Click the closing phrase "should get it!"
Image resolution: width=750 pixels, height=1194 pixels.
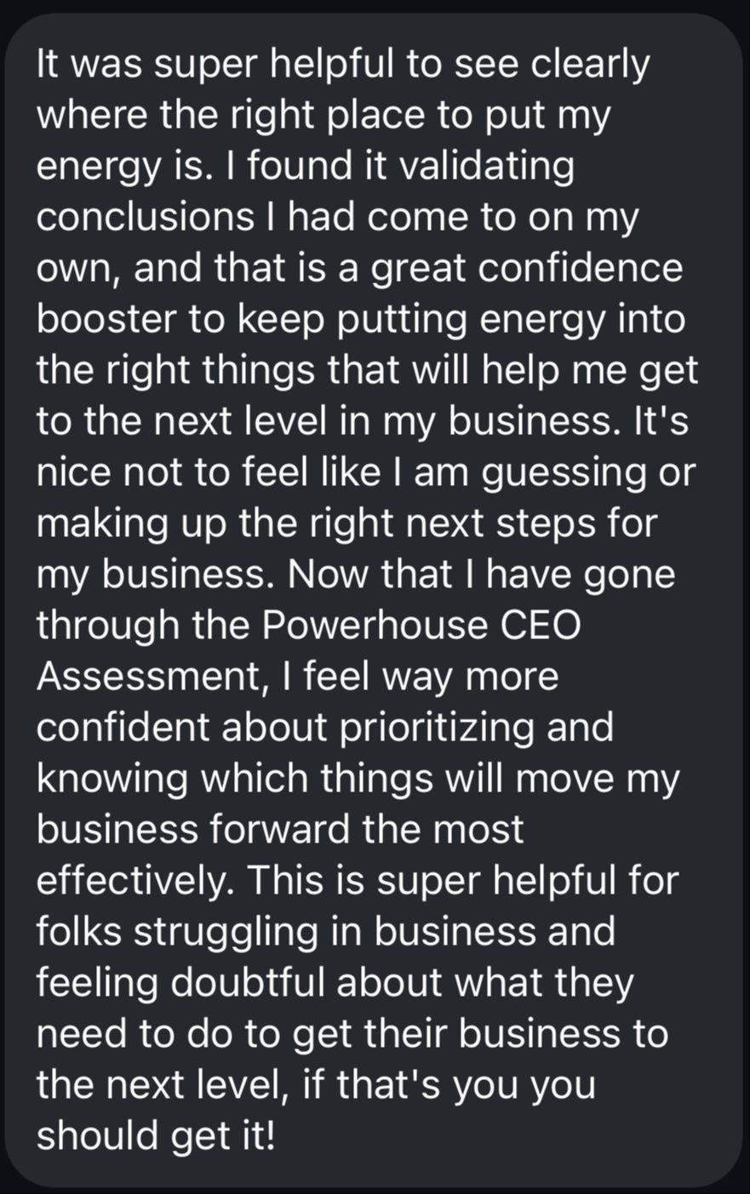coord(156,1136)
